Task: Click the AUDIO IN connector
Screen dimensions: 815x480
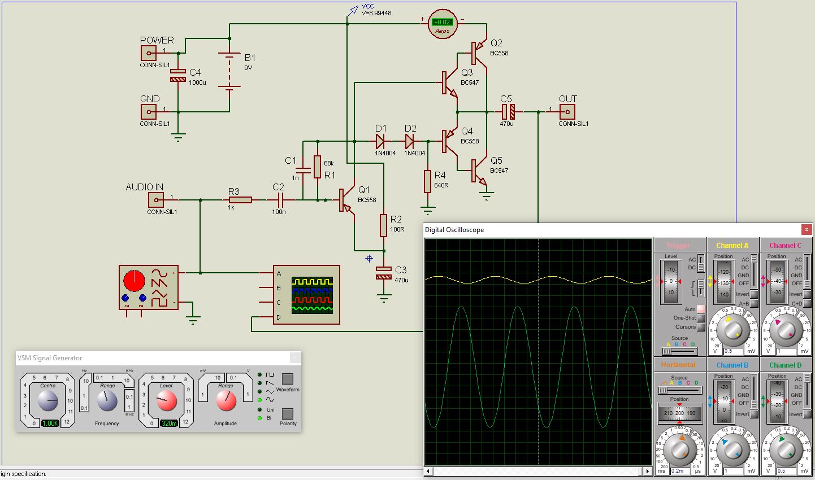Action: [157, 200]
